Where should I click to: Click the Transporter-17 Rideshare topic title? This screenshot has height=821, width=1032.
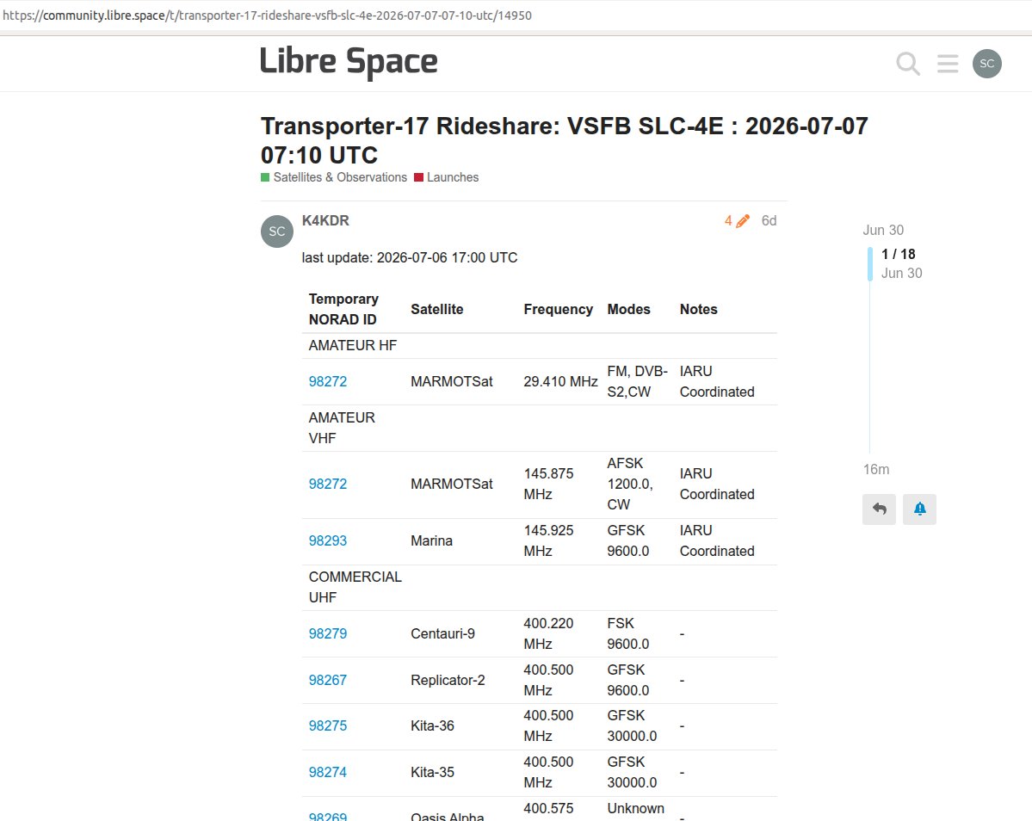coord(564,140)
